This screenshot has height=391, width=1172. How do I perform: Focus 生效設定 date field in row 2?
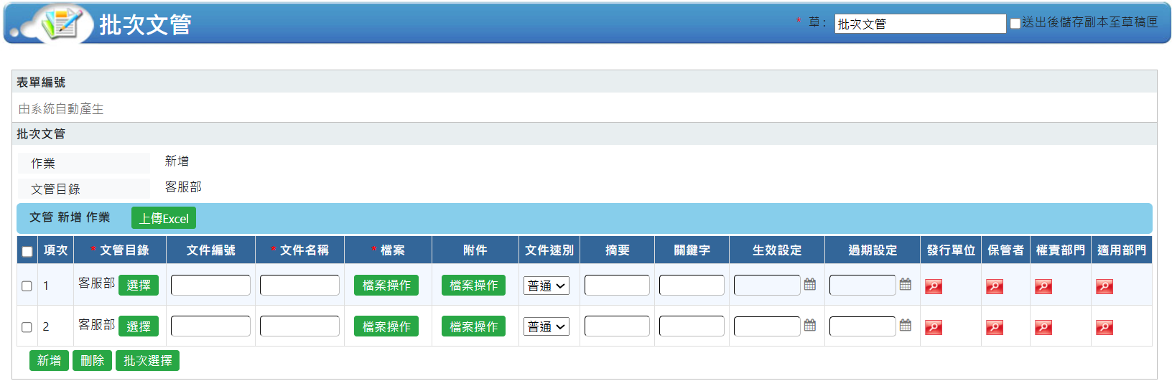click(x=767, y=326)
